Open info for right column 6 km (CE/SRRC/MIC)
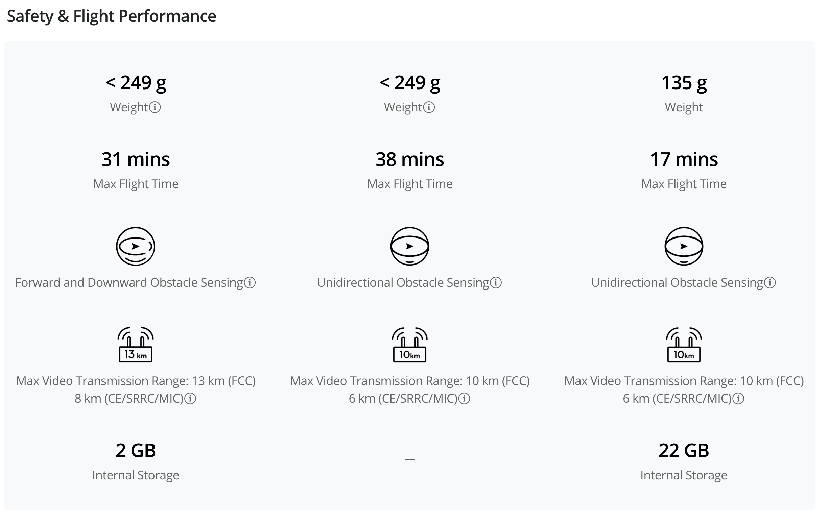 click(x=738, y=399)
